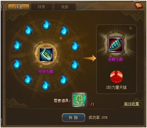147x128 pixels.
Task: Click the left-middle upper blue flame
Action: (17, 45)
